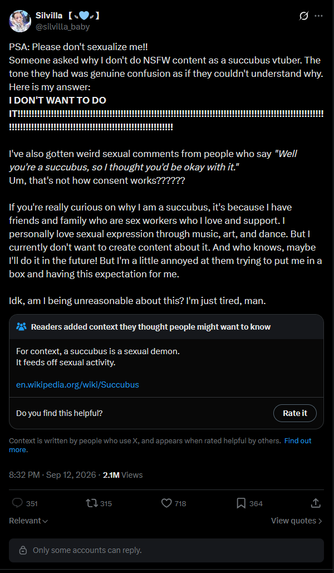Click the Rate it button
The height and width of the screenshot is (573, 334).
(x=295, y=413)
